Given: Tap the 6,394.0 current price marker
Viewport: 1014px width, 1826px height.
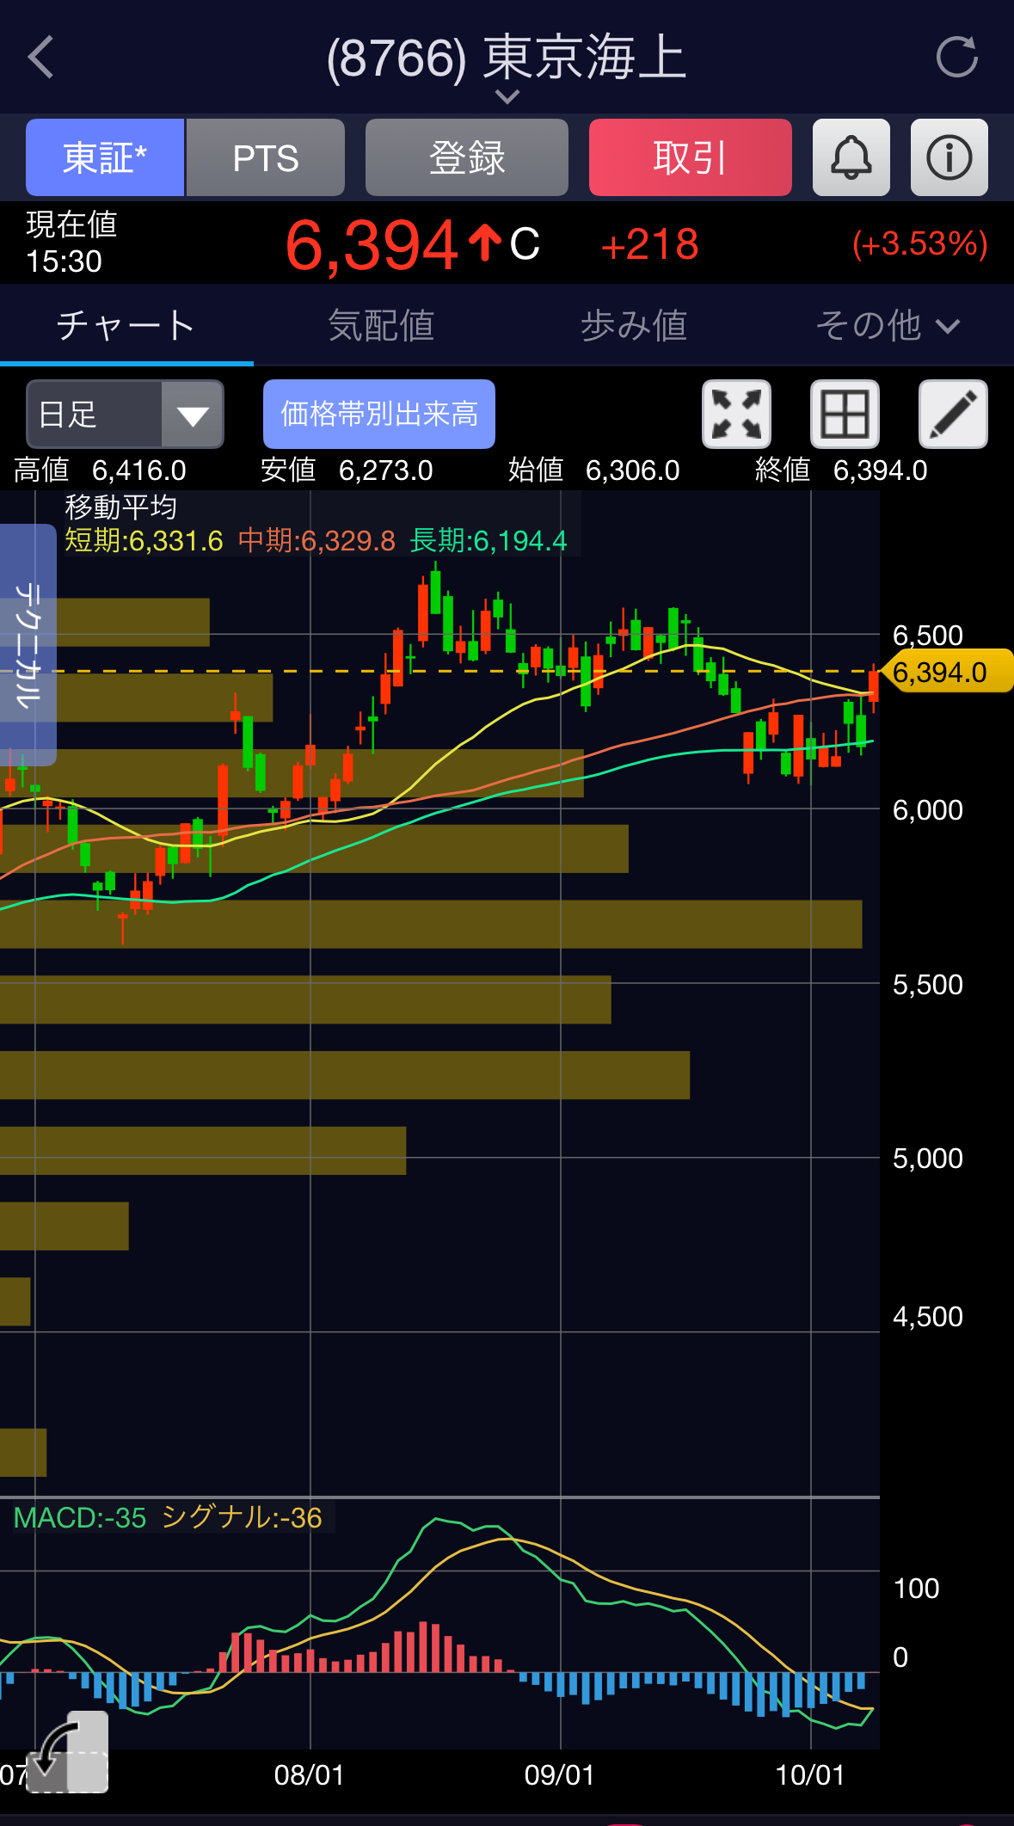Looking at the screenshot, I should [x=948, y=672].
